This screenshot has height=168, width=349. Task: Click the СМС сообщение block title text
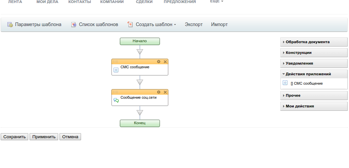tap(135, 67)
